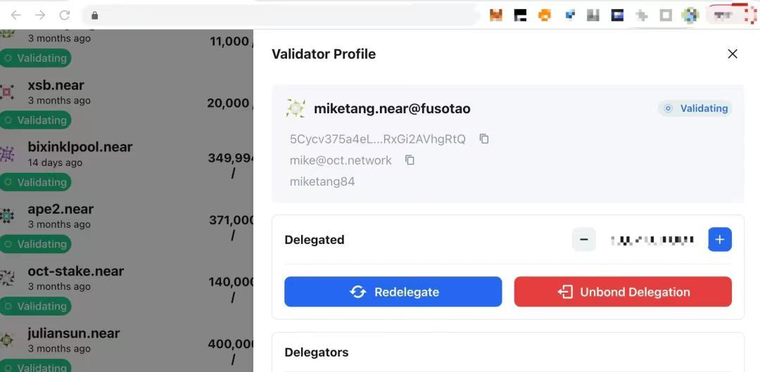Click the browser forward arrow
The height and width of the screenshot is (372, 760).
click(x=40, y=15)
